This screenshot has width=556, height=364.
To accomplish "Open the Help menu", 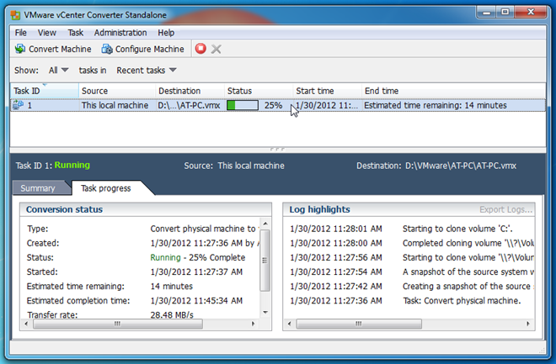I will point(166,33).
